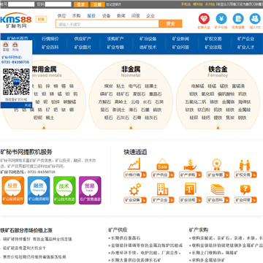This screenshot has height=263, width=263.
Task: Close the floating QR code side panel
Action: click(28, 105)
